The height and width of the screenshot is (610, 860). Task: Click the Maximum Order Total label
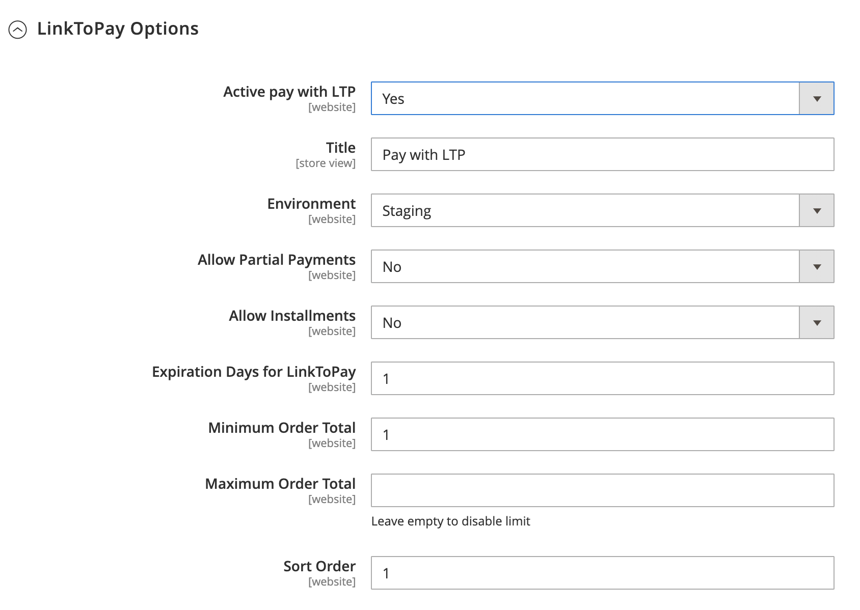[280, 484]
